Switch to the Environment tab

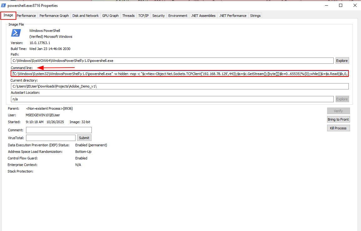pos(178,16)
